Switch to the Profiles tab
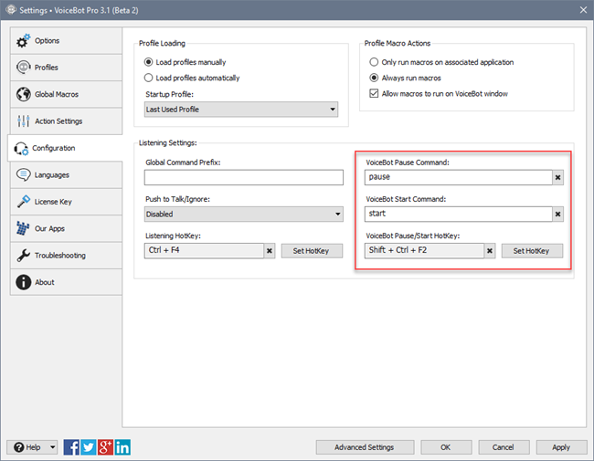The width and height of the screenshot is (594, 461). [66, 68]
